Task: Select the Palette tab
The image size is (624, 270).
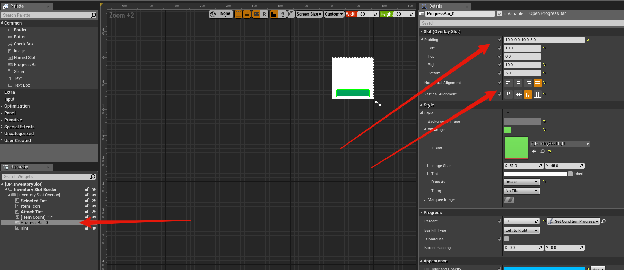Action: point(17,6)
